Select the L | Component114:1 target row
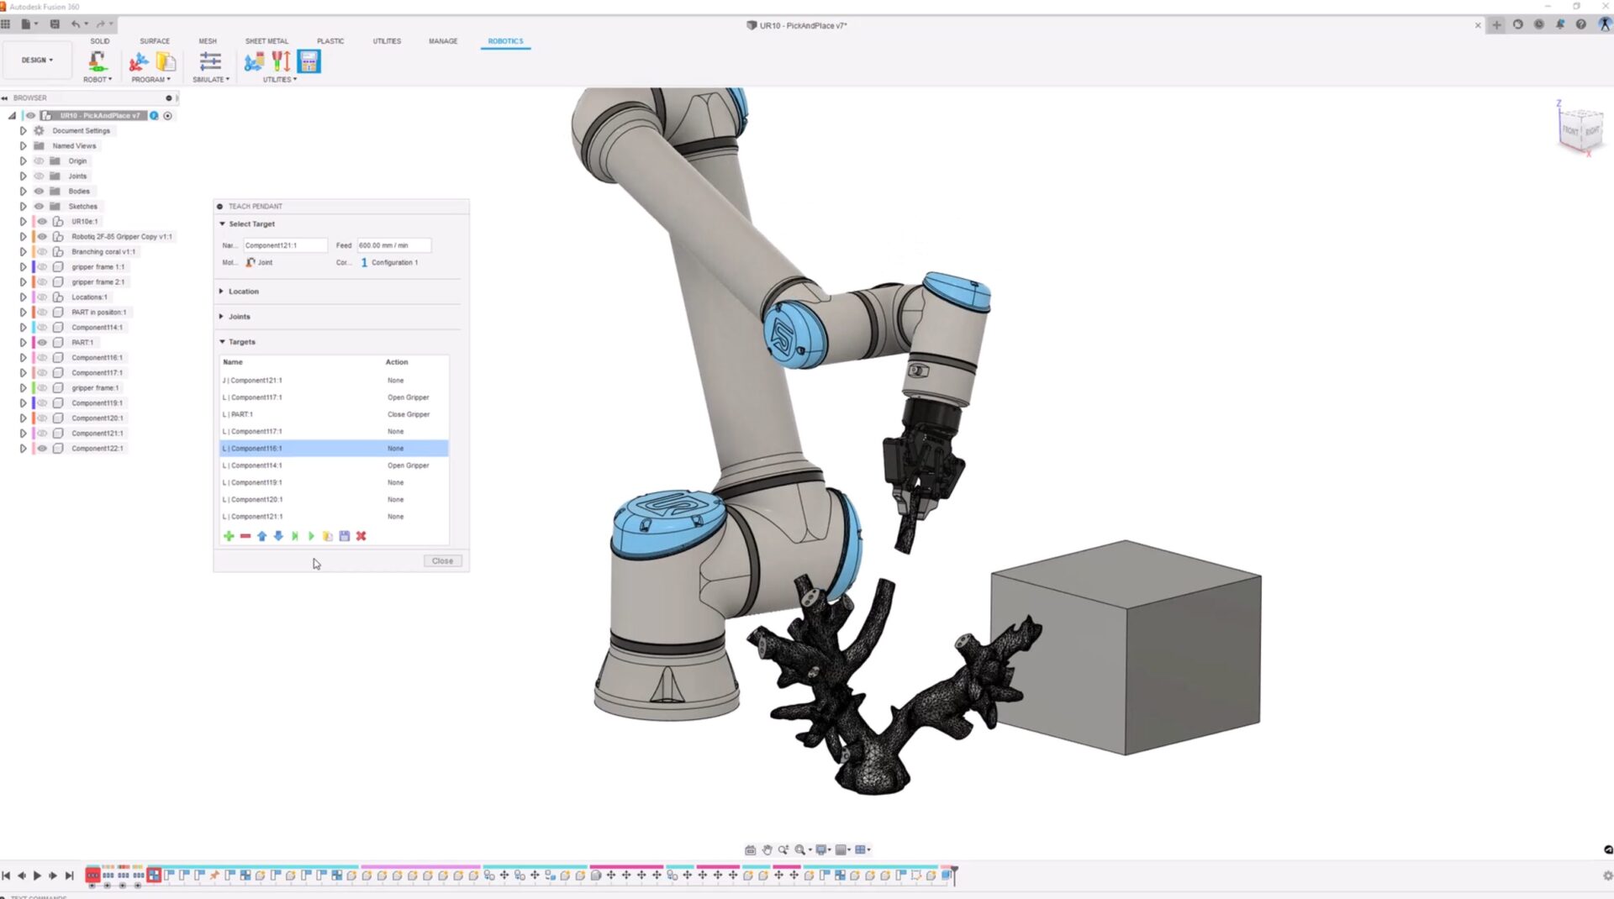 point(334,465)
